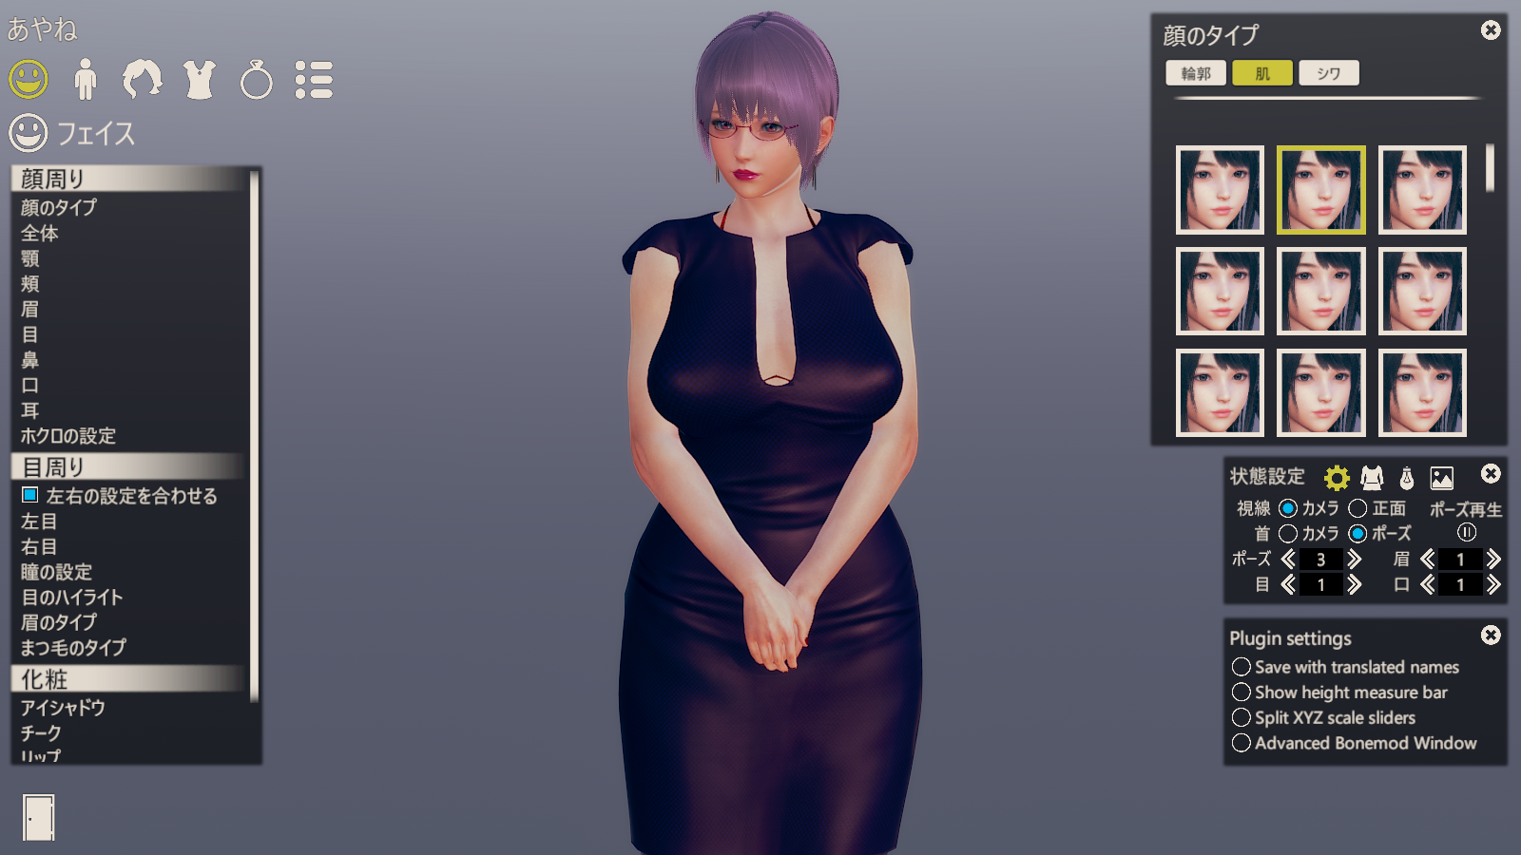Select アイシャドウ under 化粧
Image resolution: width=1521 pixels, height=855 pixels.
click(x=63, y=708)
